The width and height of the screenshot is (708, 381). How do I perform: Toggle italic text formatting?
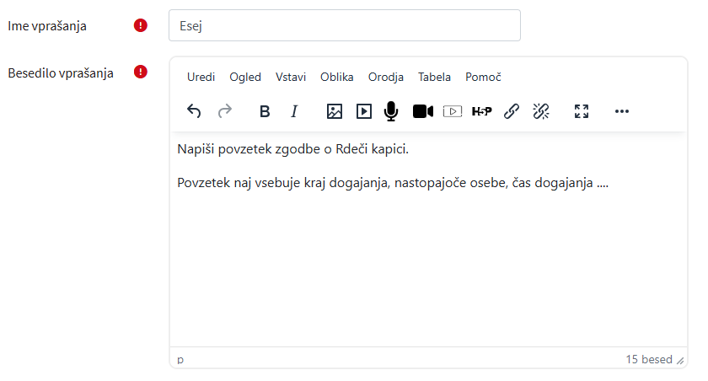click(294, 111)
